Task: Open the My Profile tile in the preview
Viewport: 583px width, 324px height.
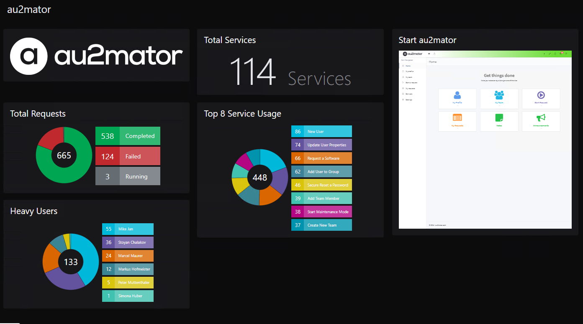Action: 457,99
